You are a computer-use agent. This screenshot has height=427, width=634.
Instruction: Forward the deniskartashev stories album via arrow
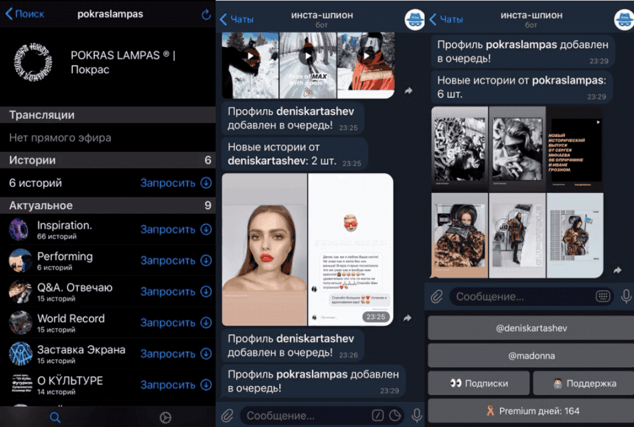[408, 318]
